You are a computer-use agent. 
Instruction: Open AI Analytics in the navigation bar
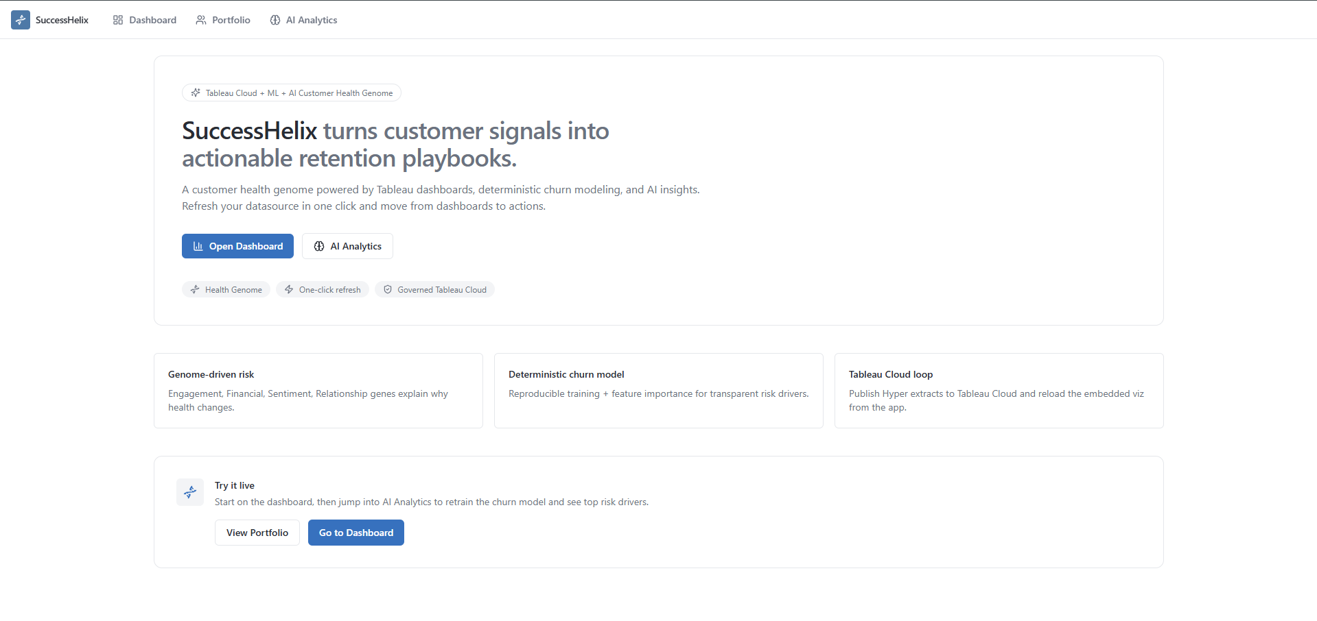point(303,20)
